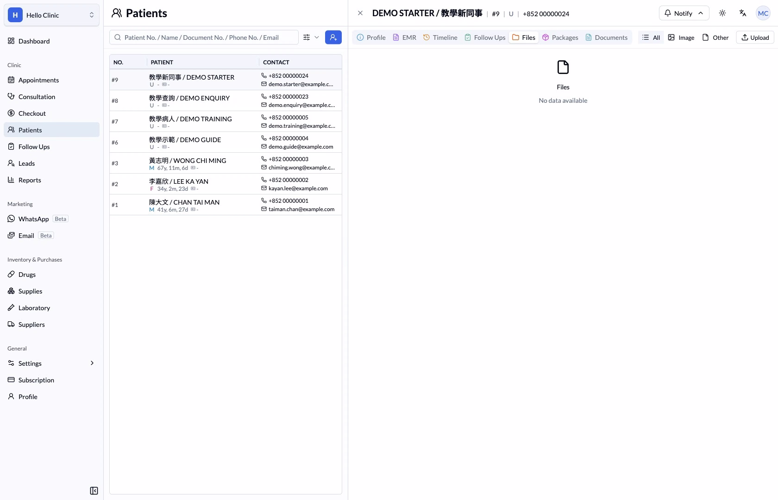Open Email marketing page

(x=51, y=236)
